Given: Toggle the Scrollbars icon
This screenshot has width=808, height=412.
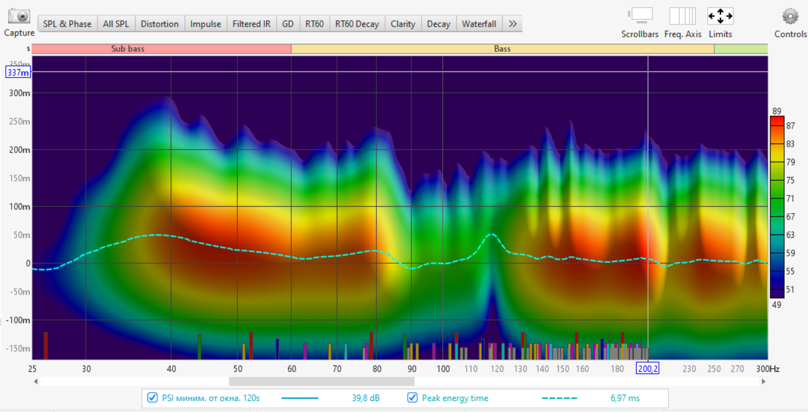Looking at the screenshot, I should coord(640,16).
